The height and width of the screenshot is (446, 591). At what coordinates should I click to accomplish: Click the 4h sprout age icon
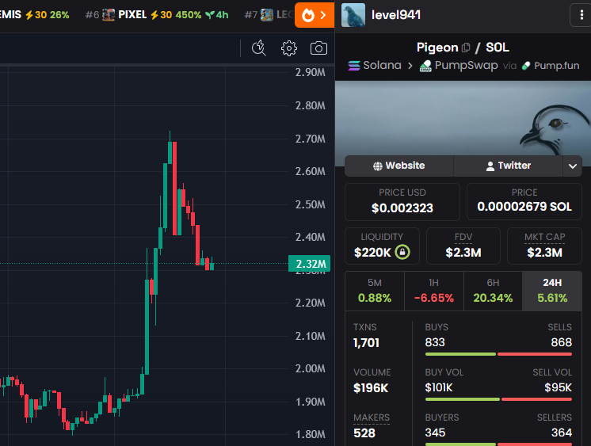coord(210,15)
